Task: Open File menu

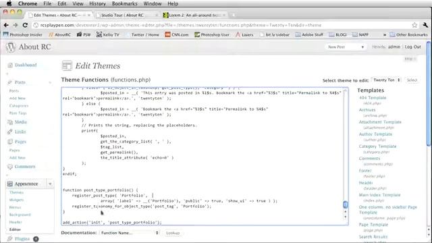Action: pyautogui.click(x=47, y=3)
